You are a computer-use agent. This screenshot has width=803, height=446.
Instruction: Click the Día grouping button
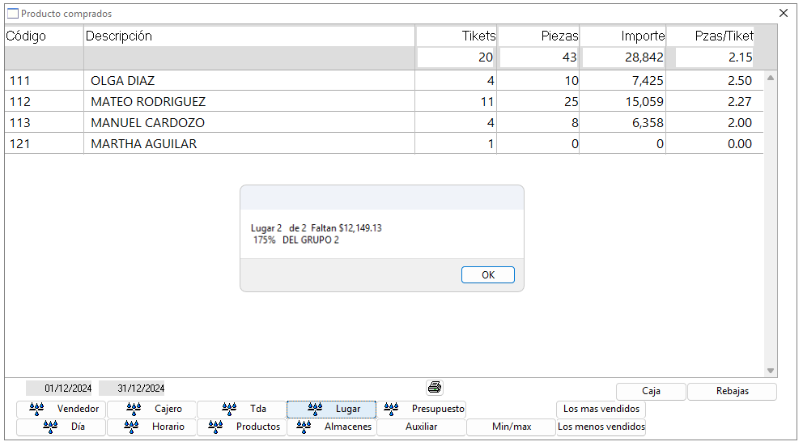(x=62, y=427)
